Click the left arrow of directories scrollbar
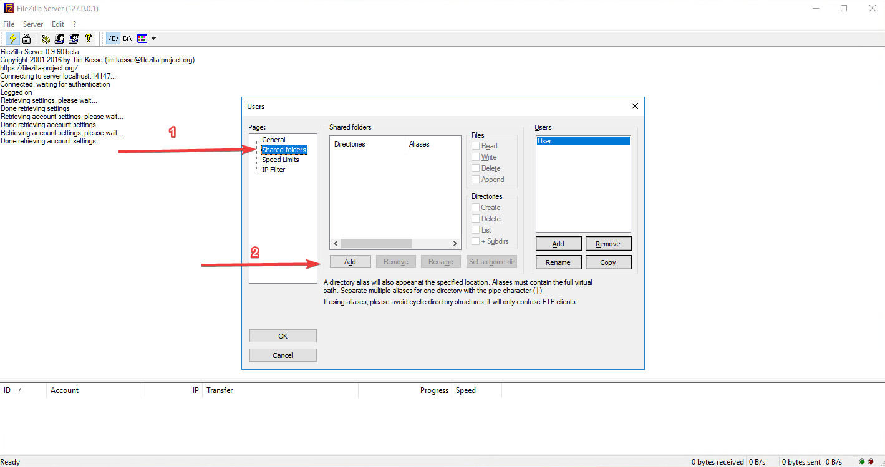Viewport: 885px width, 467px height. (336, 243)
